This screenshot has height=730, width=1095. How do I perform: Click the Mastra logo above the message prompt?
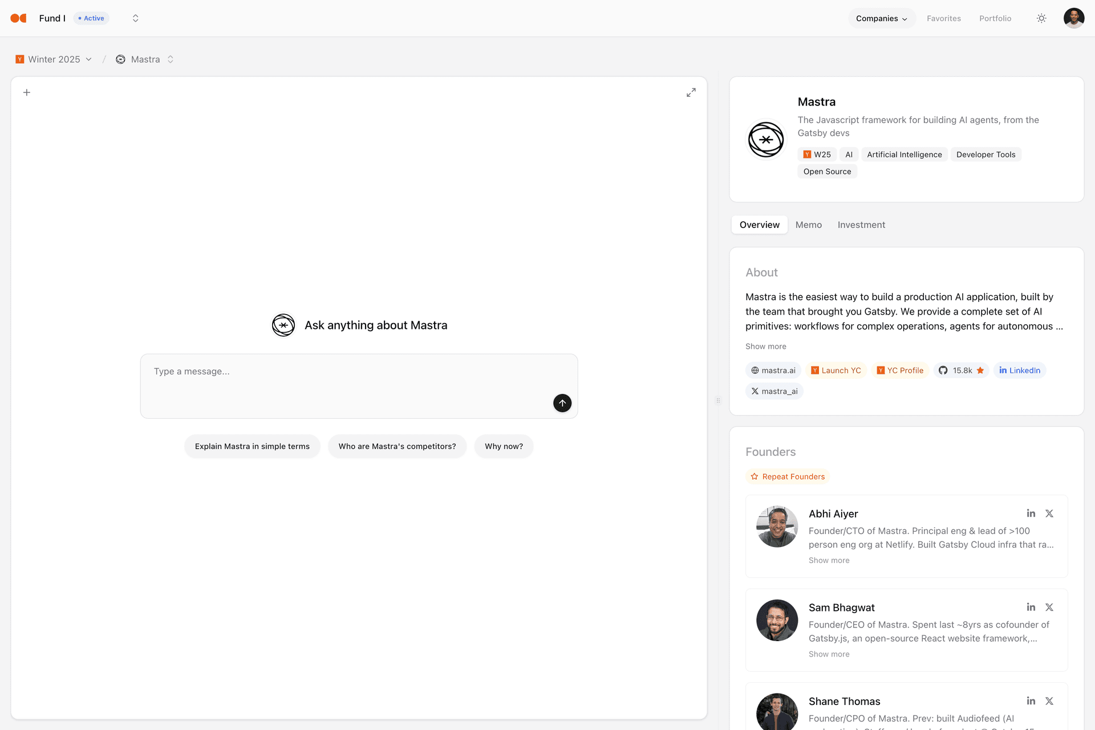283,325
